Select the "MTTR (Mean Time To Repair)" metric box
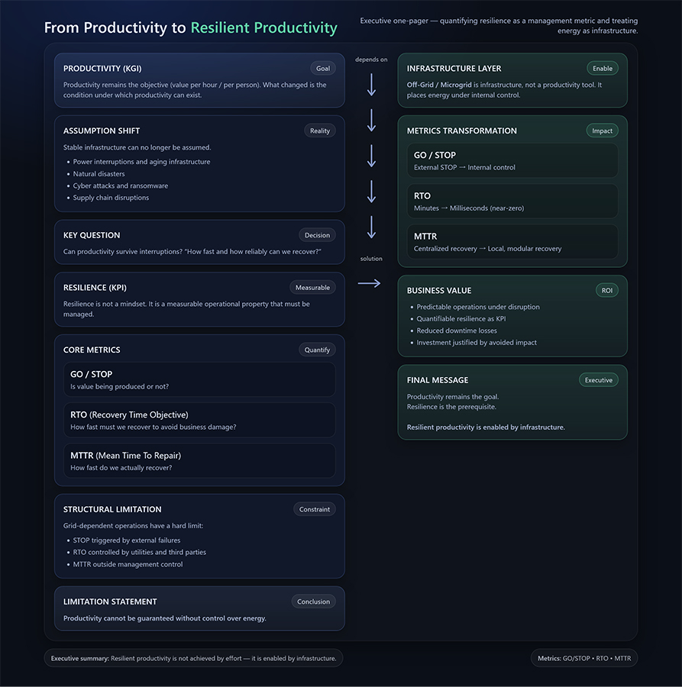The height and width of the screenshot is (687, 682). pyautogui.click(x=199, y=460)
